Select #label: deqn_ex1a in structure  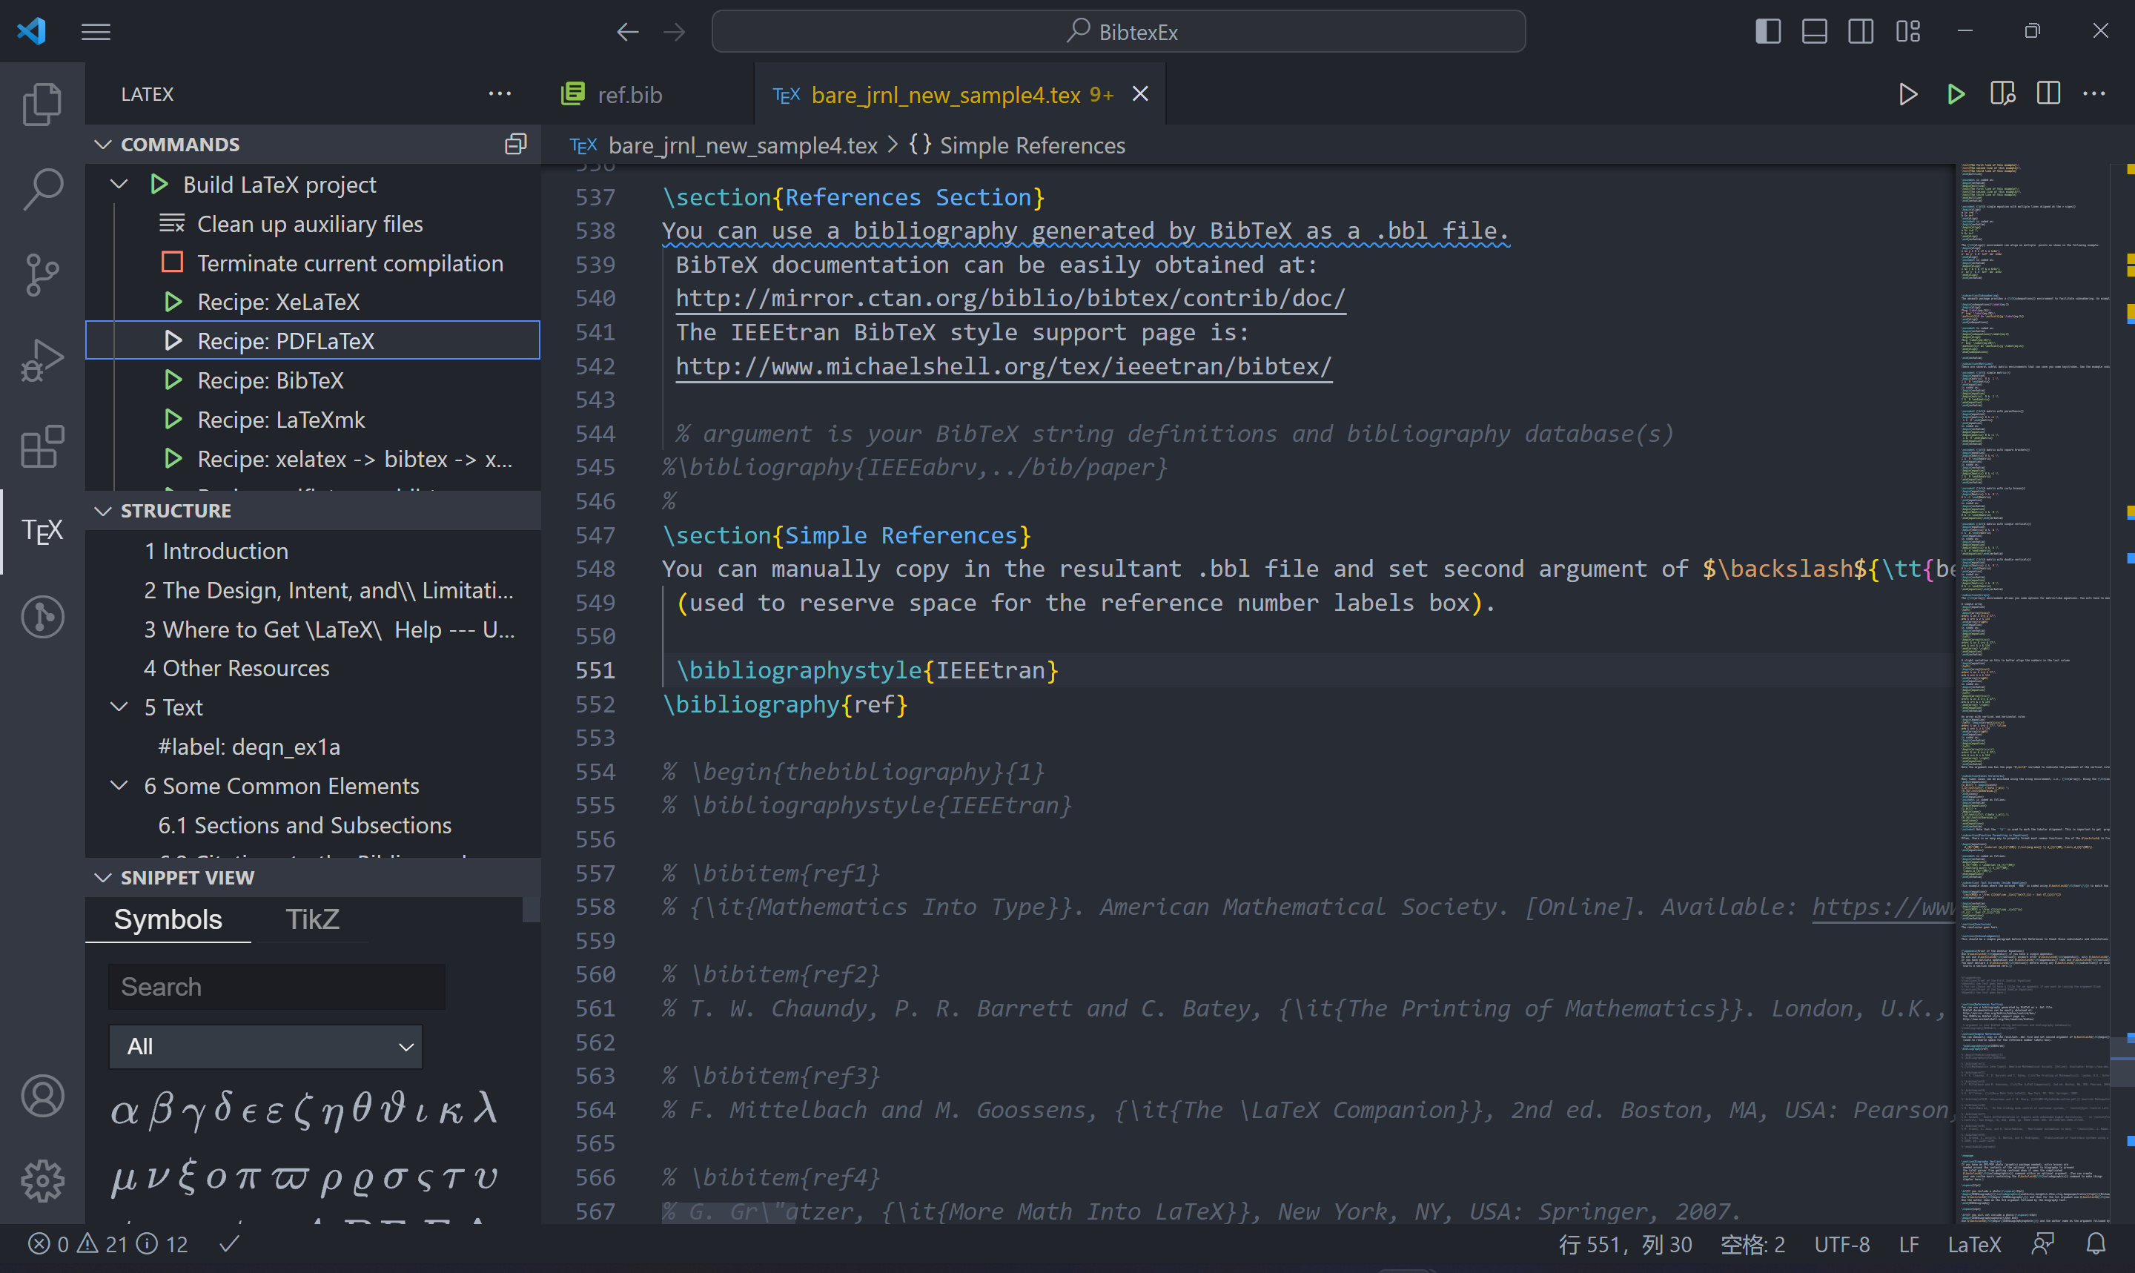[x=248, y=747]
